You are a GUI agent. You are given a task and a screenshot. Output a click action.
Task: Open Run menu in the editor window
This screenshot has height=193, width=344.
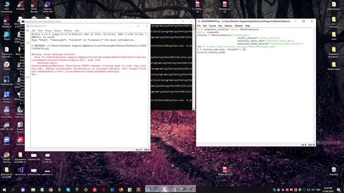tap(220, 26)
